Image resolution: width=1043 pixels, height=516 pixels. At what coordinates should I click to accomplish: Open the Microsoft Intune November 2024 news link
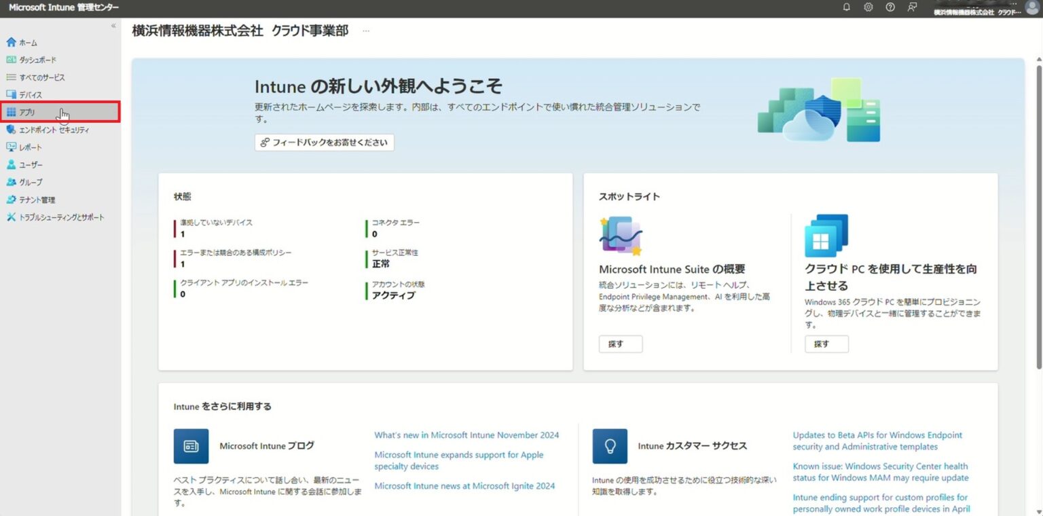(466, 435)
